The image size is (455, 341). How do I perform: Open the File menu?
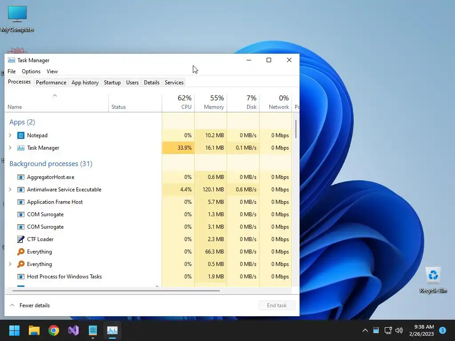(x=12, y=71)
